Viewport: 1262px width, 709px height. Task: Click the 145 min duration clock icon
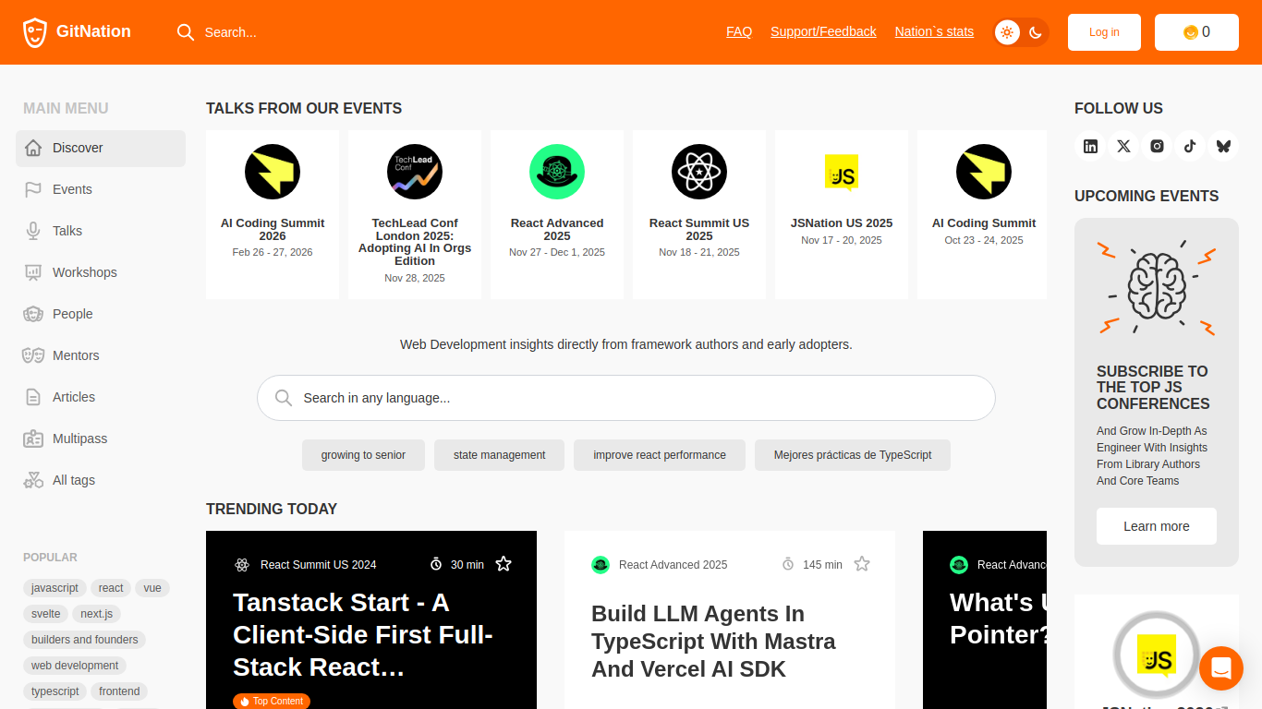(788, 564)
